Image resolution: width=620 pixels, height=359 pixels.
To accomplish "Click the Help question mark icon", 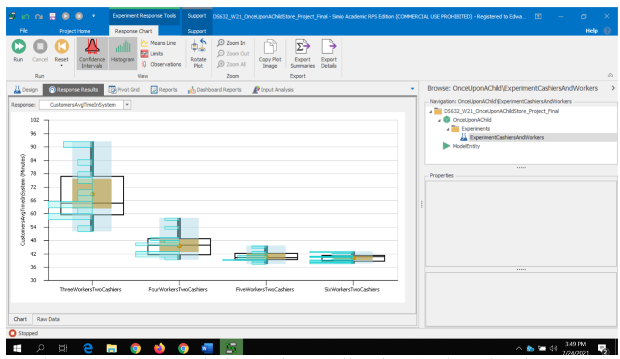I will [x=607, y=31].
